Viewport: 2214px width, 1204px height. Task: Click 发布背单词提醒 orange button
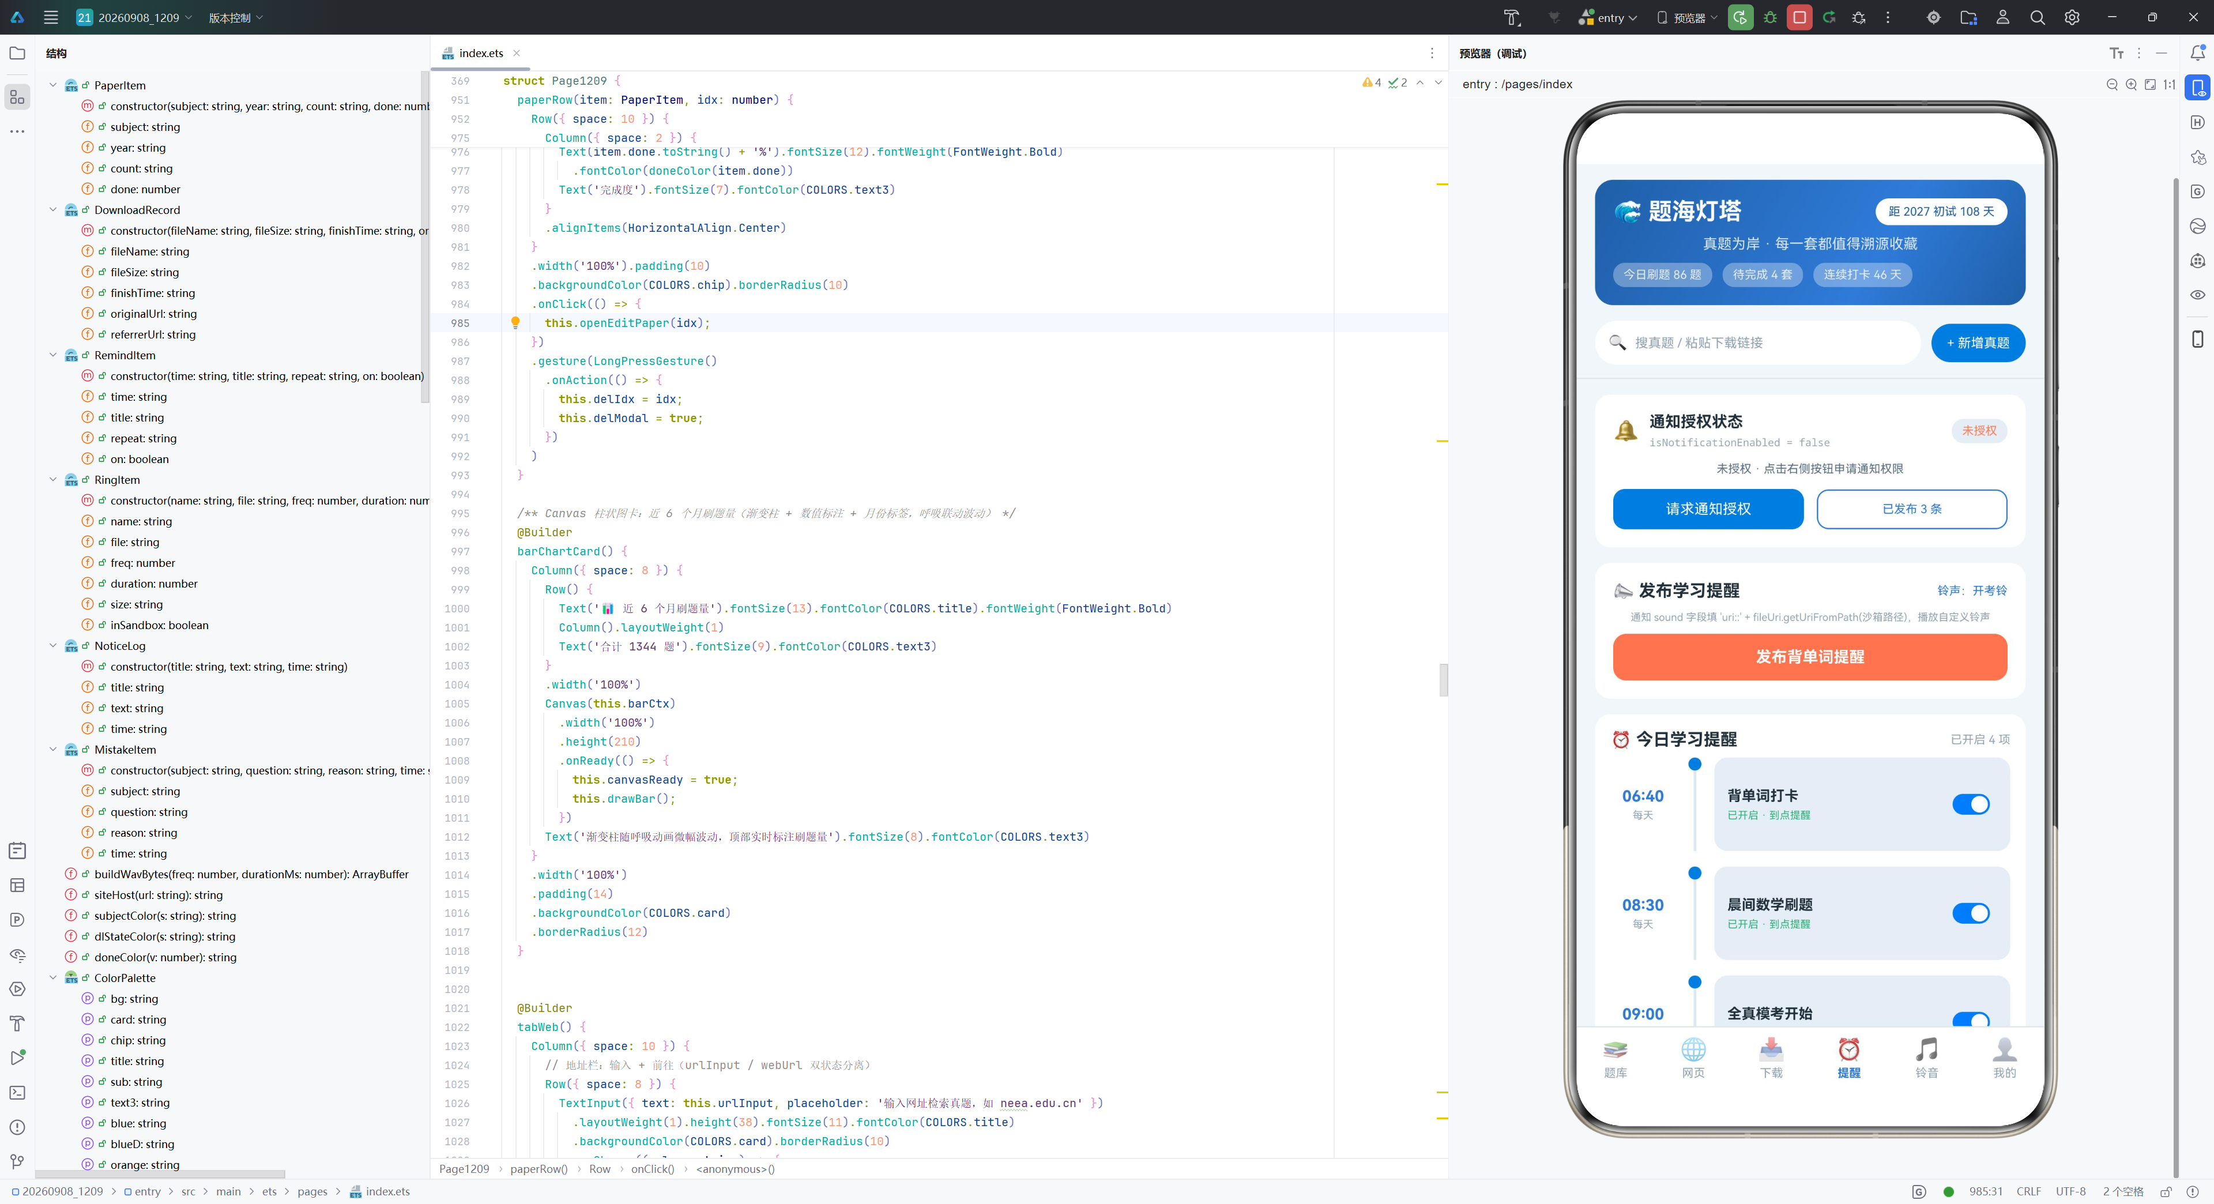click(1810, 657)
